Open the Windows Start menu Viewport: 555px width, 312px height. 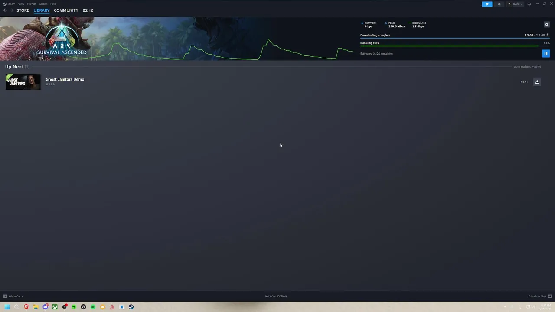[x=7, y=307]
